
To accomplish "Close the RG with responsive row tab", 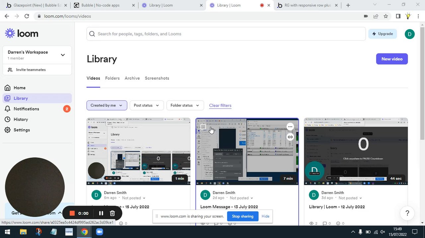I will tap(336, 5).
